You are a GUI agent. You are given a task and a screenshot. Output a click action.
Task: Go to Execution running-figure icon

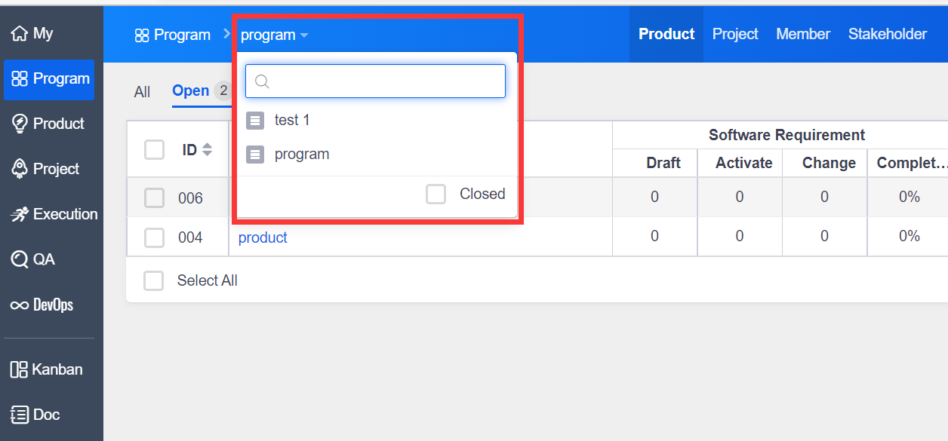pyautogui.click(x=20, y=215)
